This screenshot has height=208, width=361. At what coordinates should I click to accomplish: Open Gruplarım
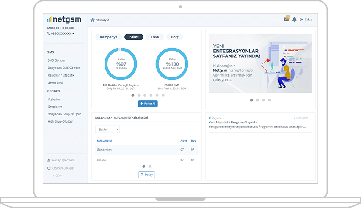[x=55, y=107]
